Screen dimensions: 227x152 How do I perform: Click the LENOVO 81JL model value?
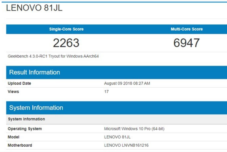tap(117, 137)
